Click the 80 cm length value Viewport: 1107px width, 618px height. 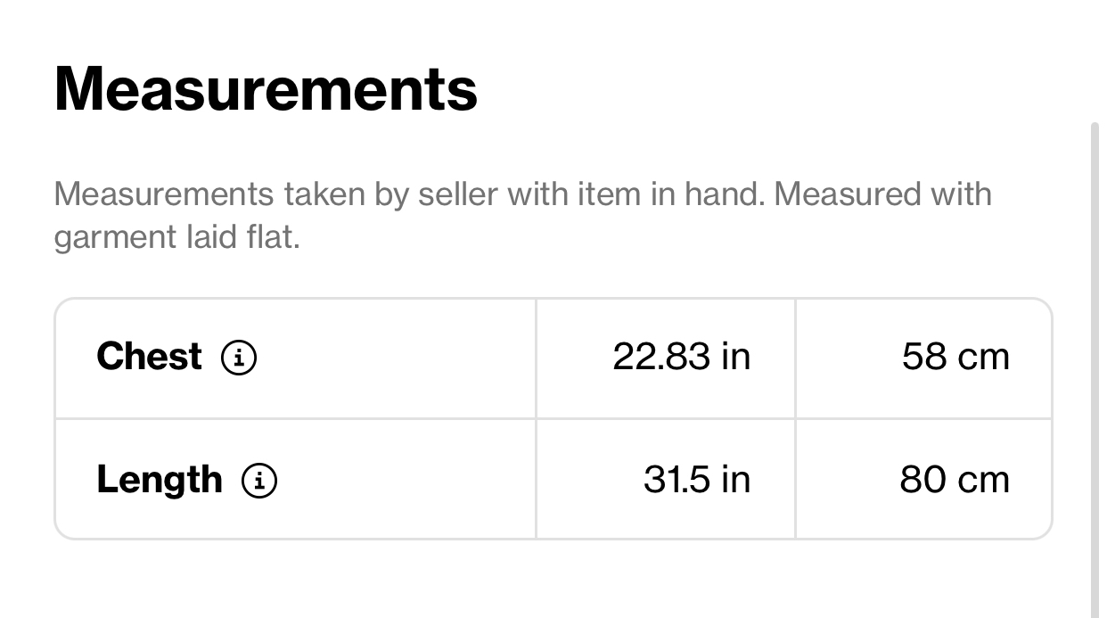point(955,480)
